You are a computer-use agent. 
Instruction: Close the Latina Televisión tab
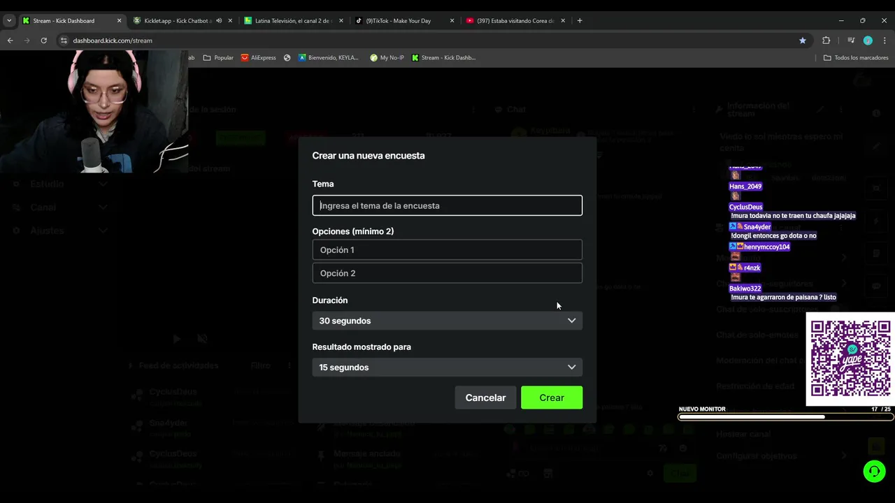[x=341, y=21]
